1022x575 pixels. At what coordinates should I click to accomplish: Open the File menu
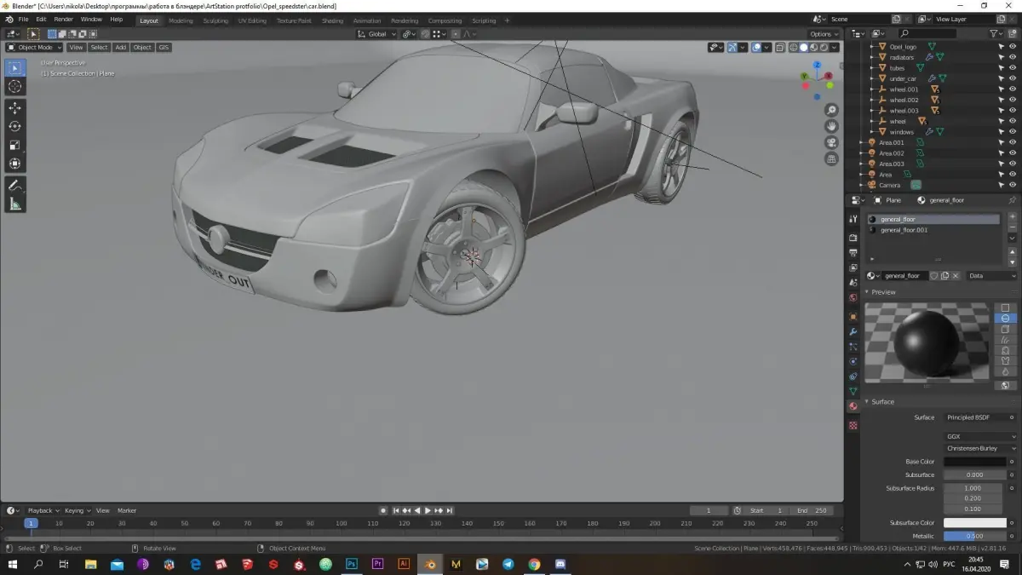click(x=23, y=19)
